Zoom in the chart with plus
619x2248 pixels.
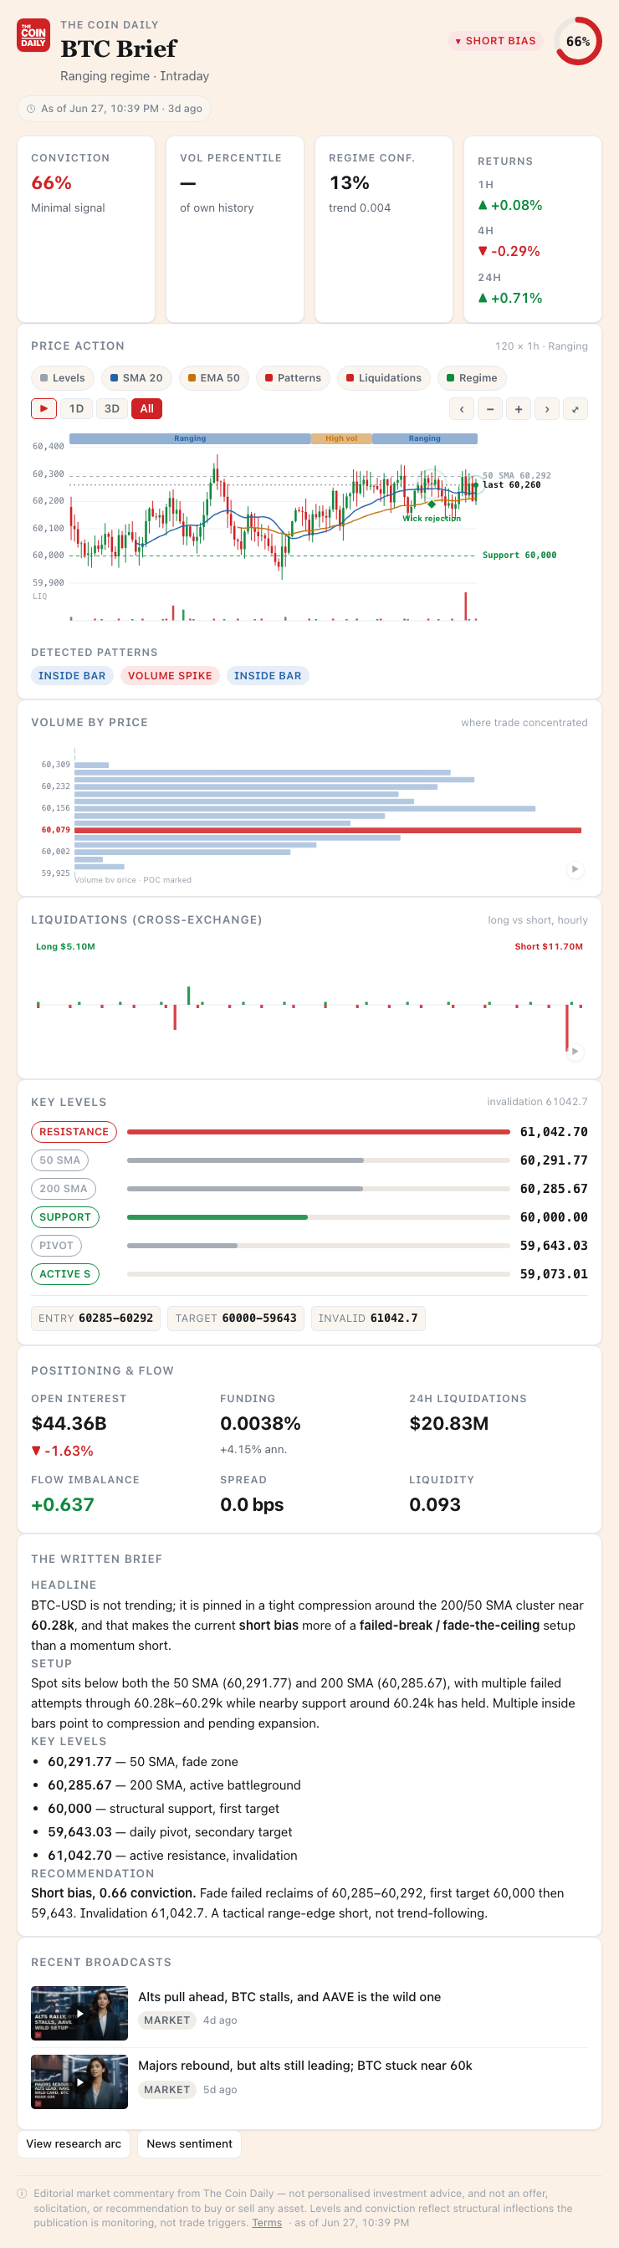tap(519, 409)
